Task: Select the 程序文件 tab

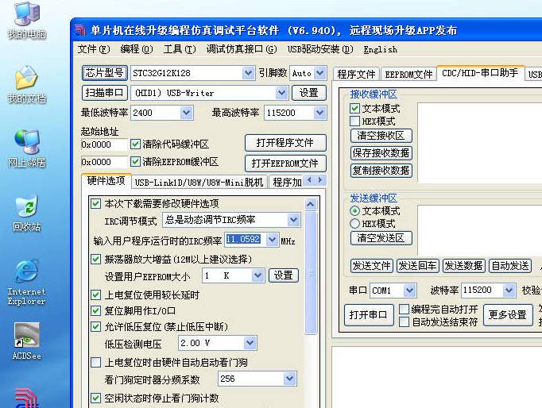Action: point(356,74)
